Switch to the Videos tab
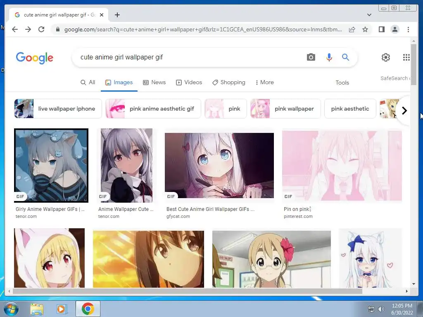Viewport: 423px width, 317px height. click(x=189, y=82)
